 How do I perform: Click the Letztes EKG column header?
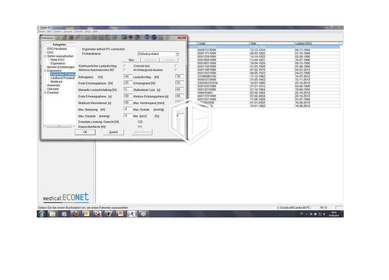(317, 43)
